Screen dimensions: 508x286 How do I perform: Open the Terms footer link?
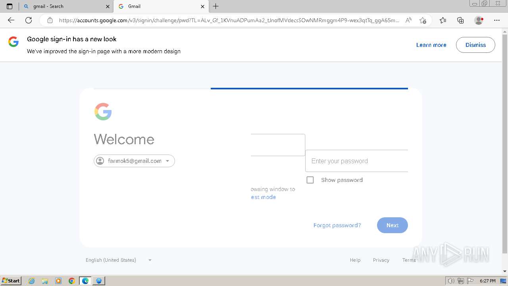[x=409, y=260]
